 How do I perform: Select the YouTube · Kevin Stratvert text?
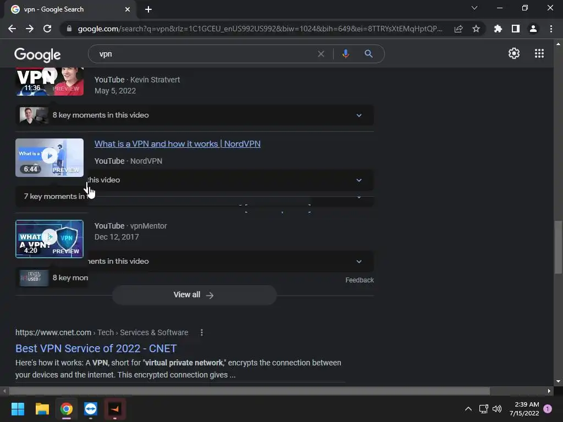(x=137, y=80)
